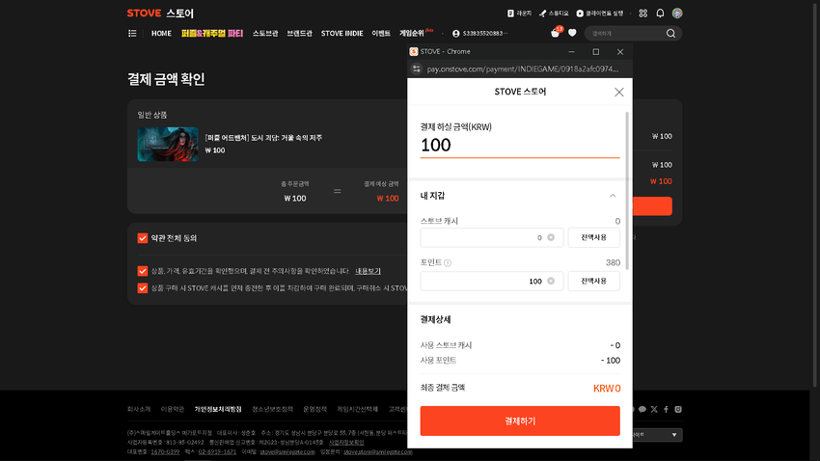Click the popup address bar URL
This screenshot has width=820, height=461.
tap(523, 69)
